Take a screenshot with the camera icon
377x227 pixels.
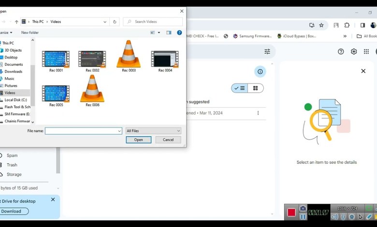coord(303,208)
